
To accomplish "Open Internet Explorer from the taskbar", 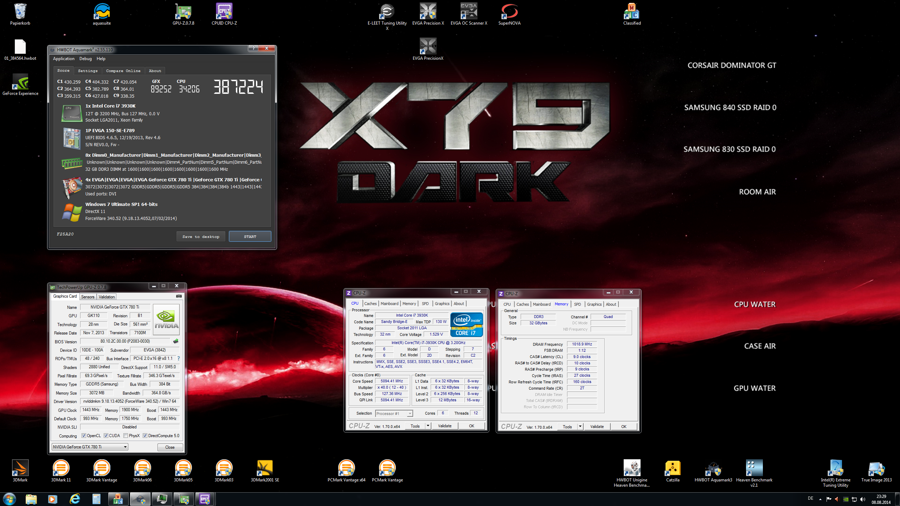I will [75, 499].
